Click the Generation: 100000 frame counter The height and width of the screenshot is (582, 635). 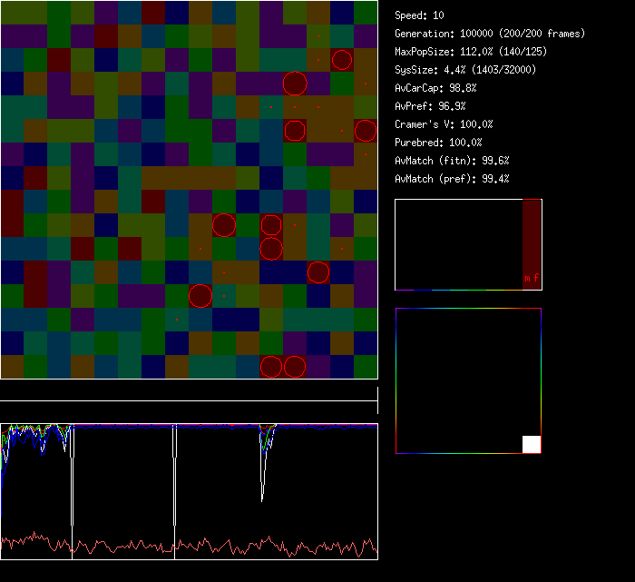coord(490,34)
